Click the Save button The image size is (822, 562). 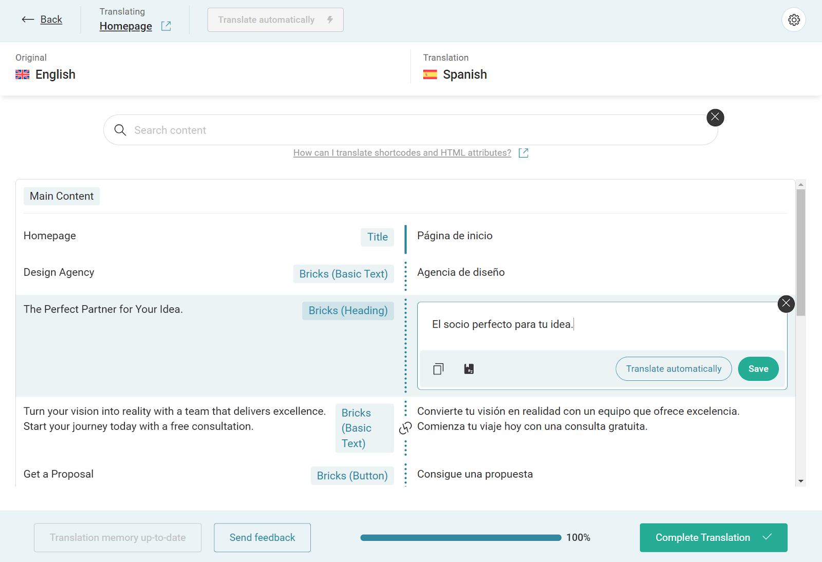(758, 369)
